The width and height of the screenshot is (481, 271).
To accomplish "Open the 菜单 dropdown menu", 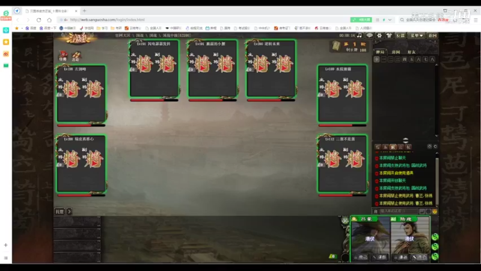I will 417,36.
